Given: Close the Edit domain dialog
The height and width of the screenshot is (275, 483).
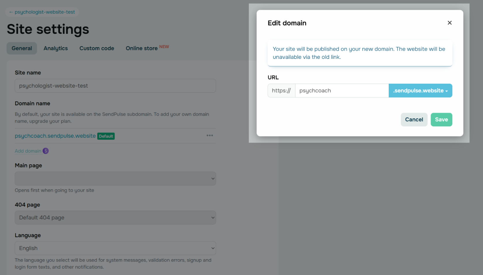Looking at the screenshot, I should [449, 23].
